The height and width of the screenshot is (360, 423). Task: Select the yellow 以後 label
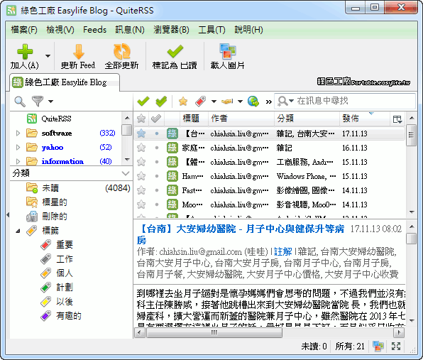point(64,302)
